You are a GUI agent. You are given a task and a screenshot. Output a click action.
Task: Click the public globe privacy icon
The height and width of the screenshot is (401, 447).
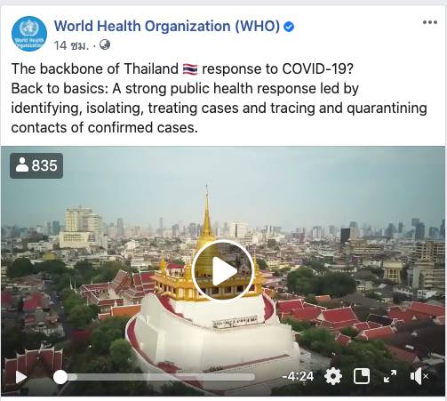click(x=105, y=44)
